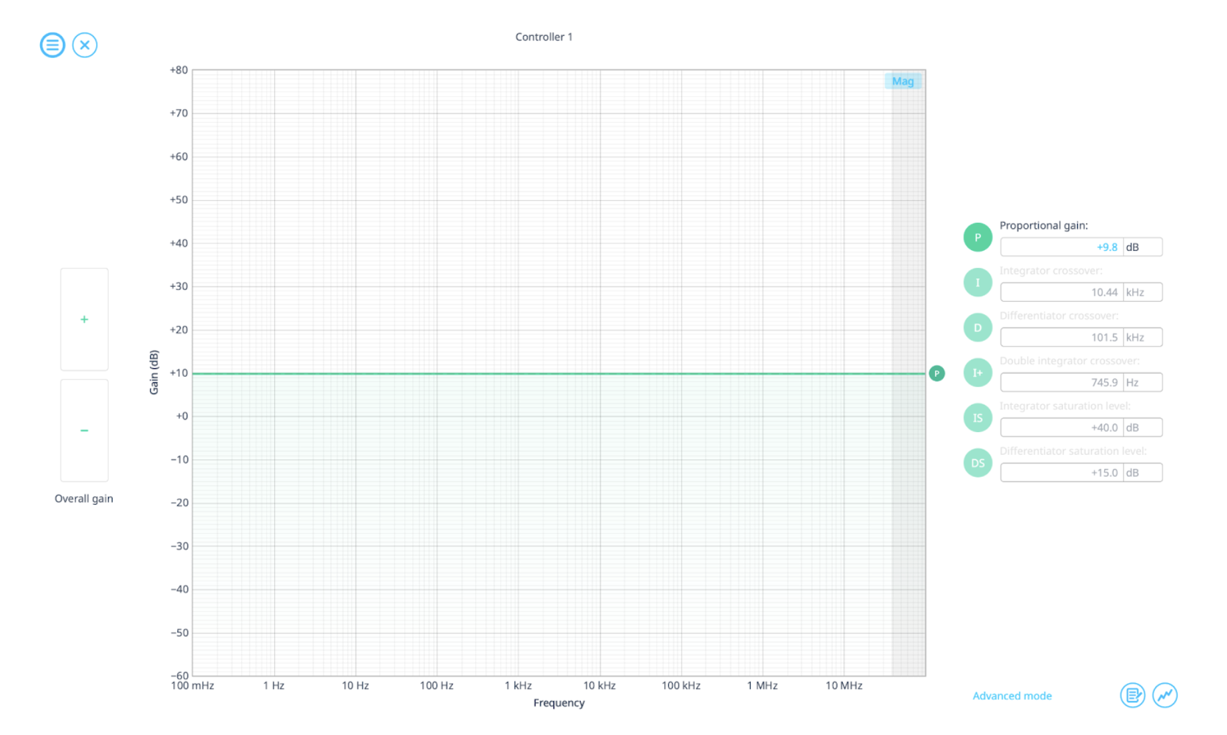This screenshot has width=1227, height=735.
Task: Open the report editing icon at bottom right
Action: click(1132, 695)
